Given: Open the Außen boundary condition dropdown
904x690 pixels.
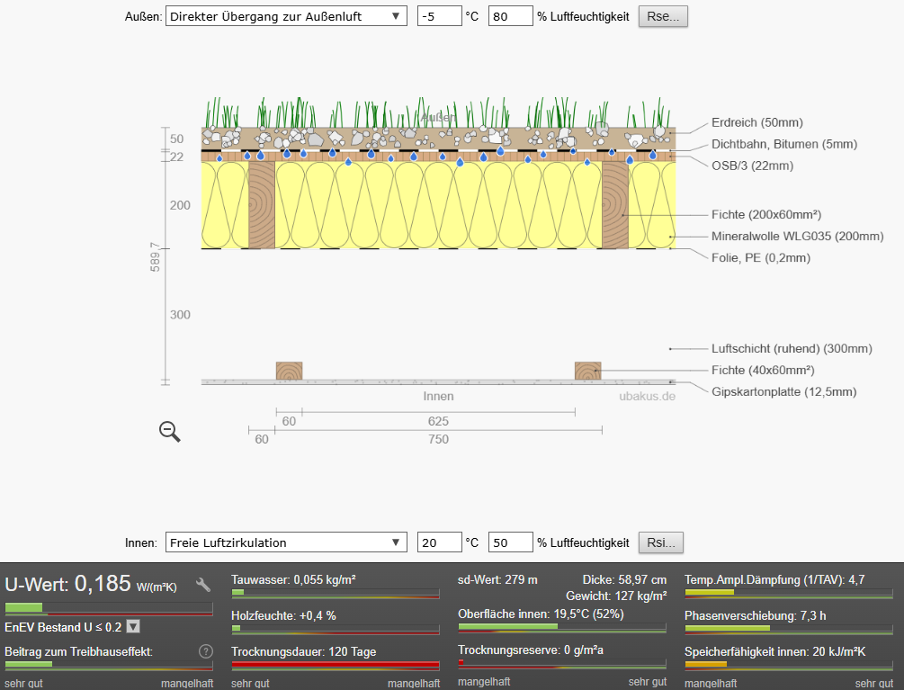Looking at the screenshot, I should tap(286, 16).
